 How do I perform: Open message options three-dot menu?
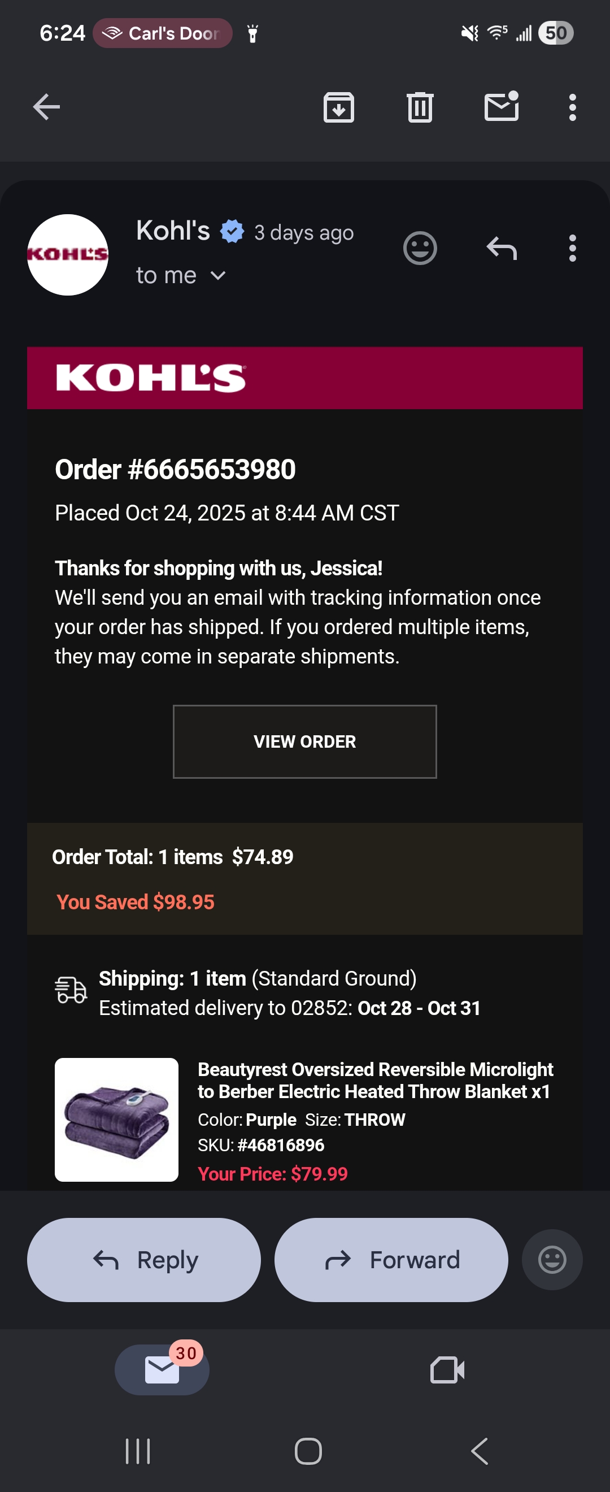(x=572, y=249)
